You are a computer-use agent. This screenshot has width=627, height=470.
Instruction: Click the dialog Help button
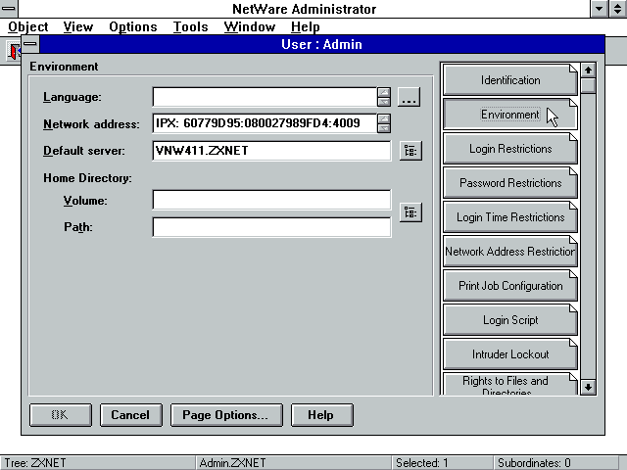(322, 415)
